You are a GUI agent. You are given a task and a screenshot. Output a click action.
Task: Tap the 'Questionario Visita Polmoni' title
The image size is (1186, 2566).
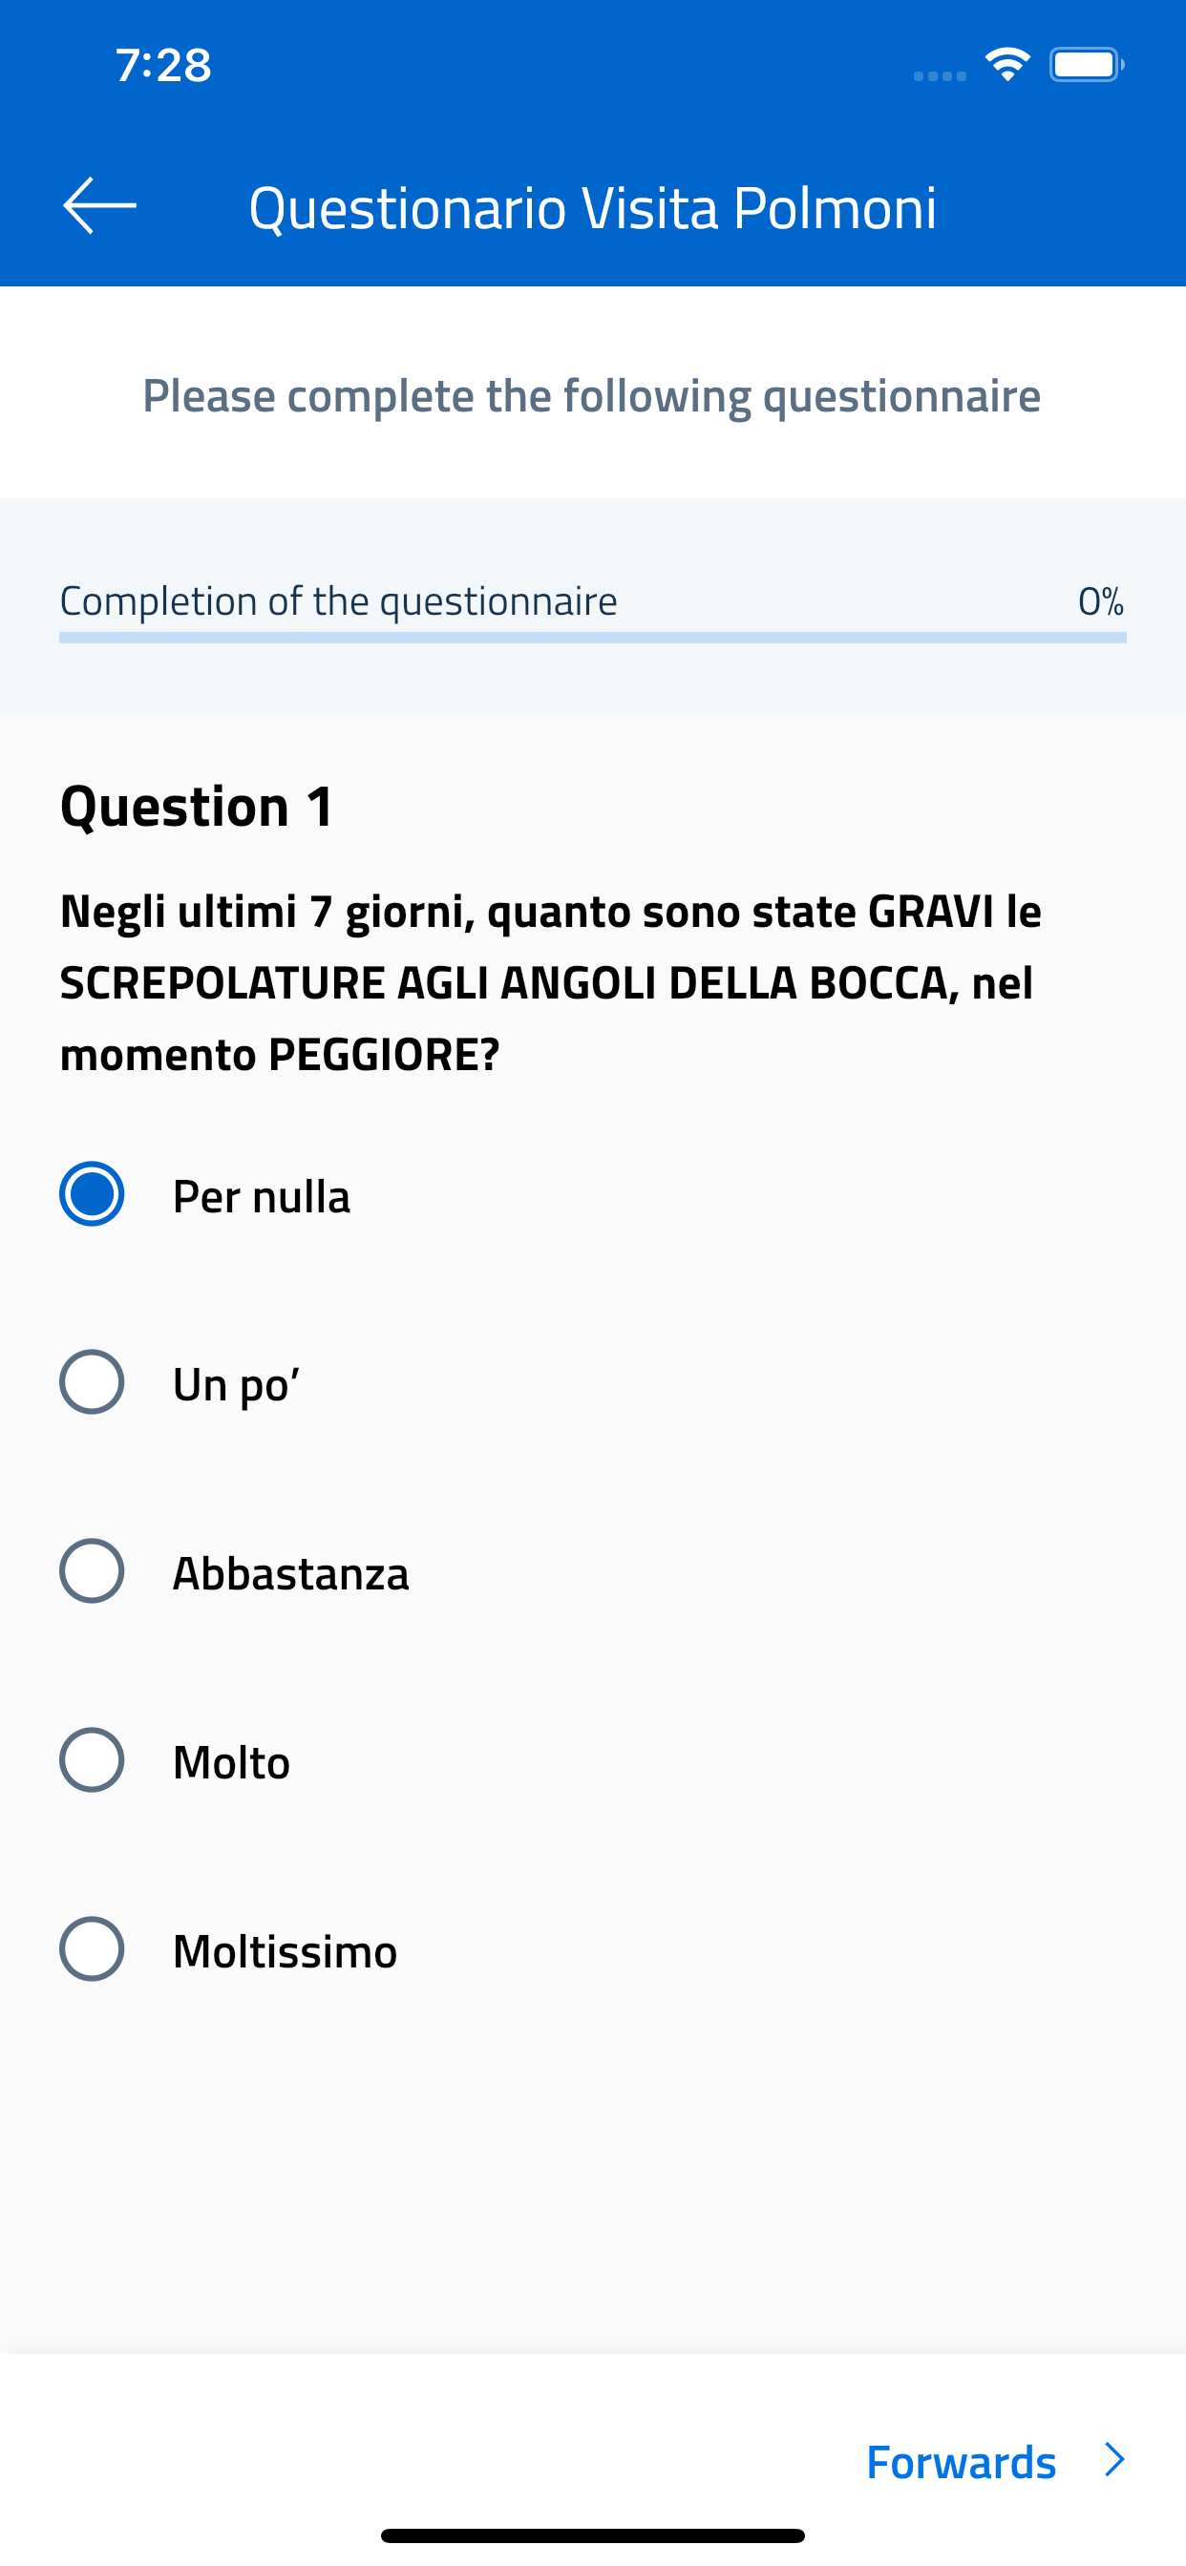click(592, 207)
